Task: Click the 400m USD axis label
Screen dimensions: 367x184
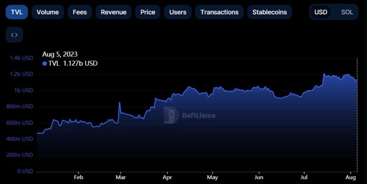Action: 20,139
